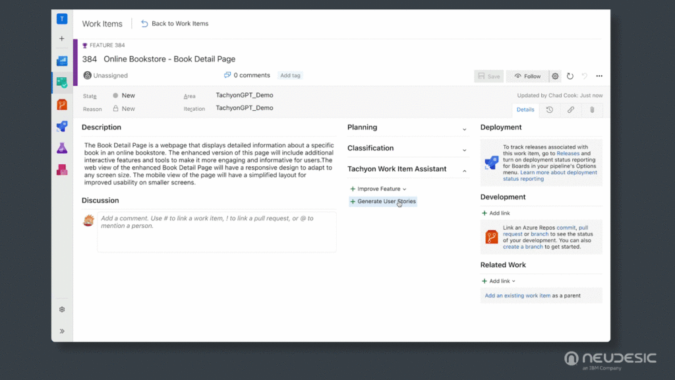Open the work item History tab icon
Image resolution: width=675 pixels, height=380 pixels.
(x=549, y=110)
